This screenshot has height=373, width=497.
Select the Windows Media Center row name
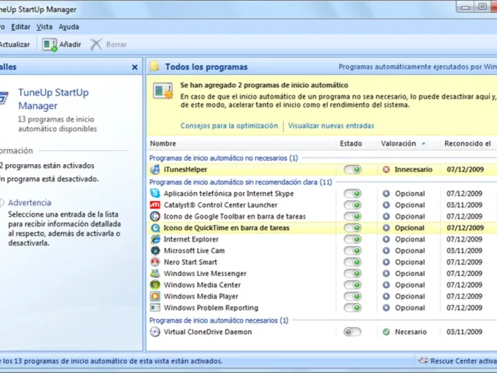203,285
